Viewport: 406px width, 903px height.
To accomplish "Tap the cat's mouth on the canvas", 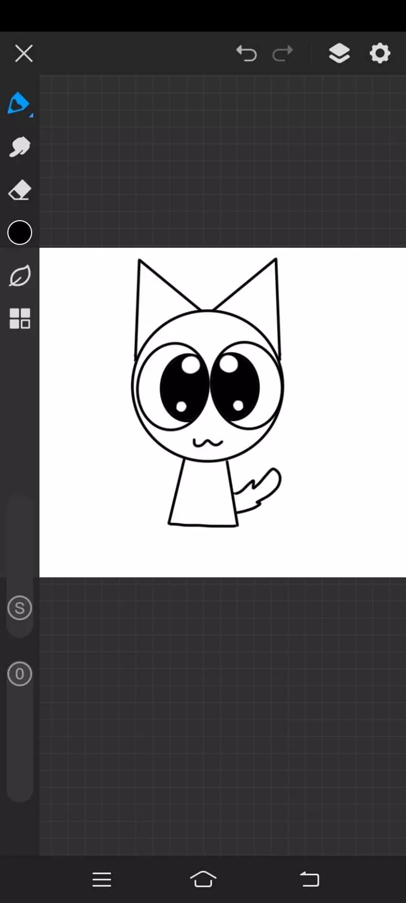I will click(208, 443).
